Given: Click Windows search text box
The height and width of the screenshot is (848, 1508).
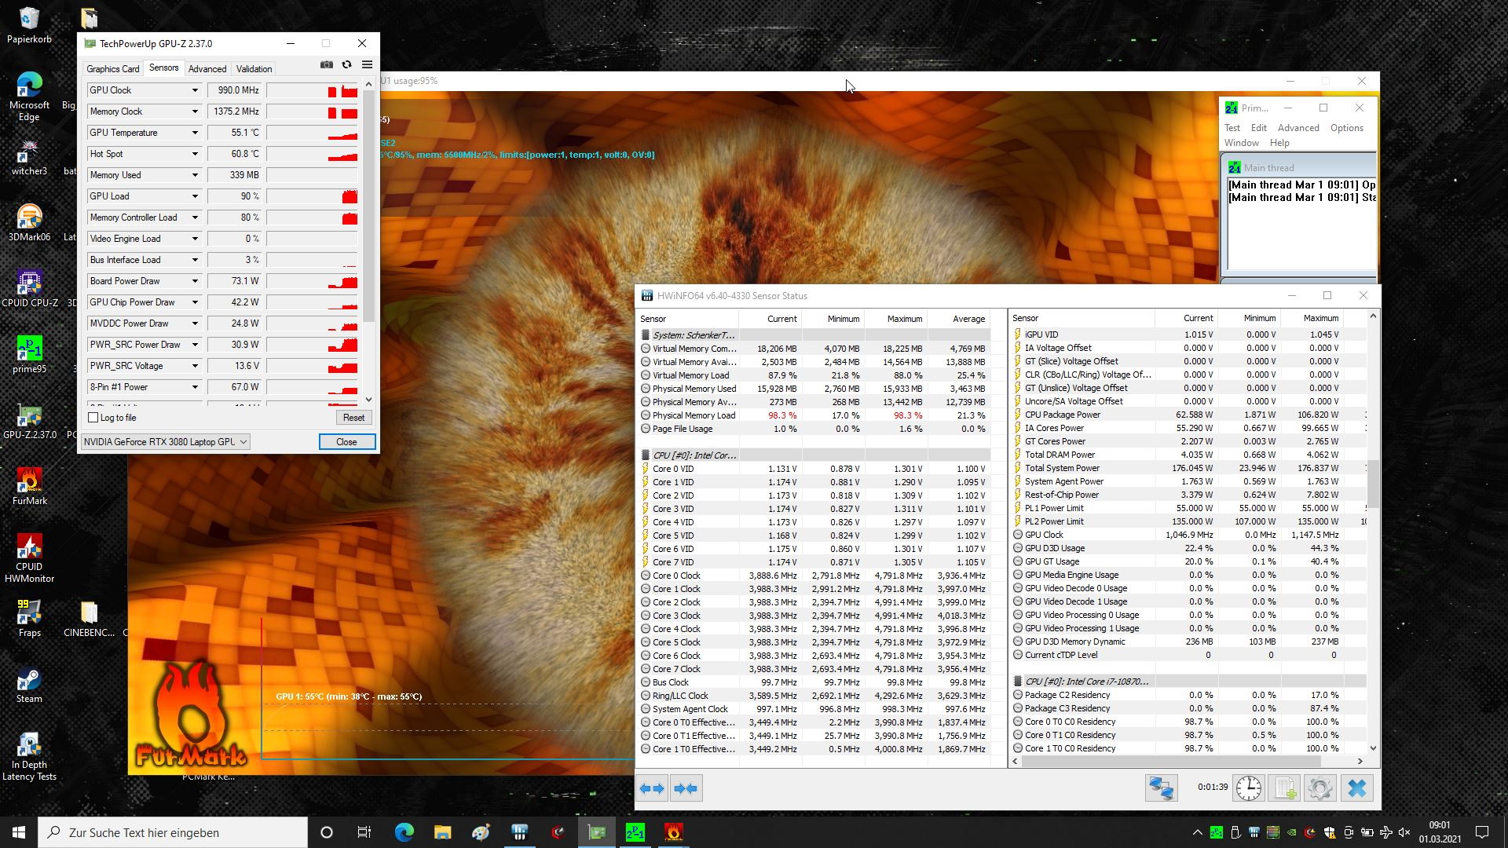Looking at the screenshot, I should pyautogui.click(x=173, y=832).
